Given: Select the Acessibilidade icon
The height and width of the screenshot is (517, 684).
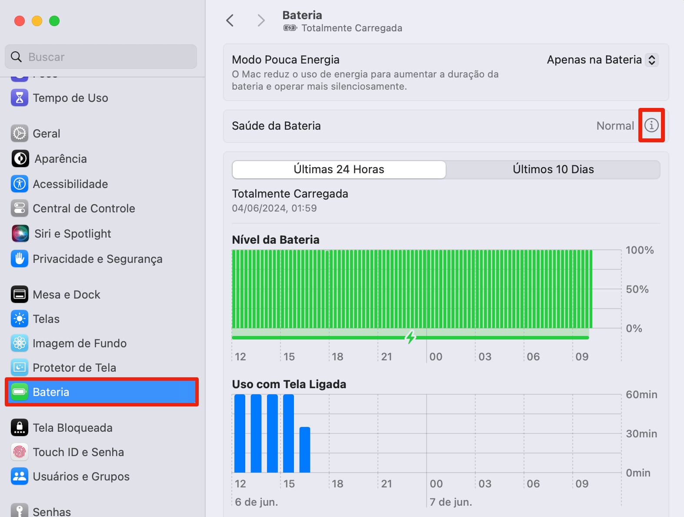Looking at the screenshot, I should [20, 184].
